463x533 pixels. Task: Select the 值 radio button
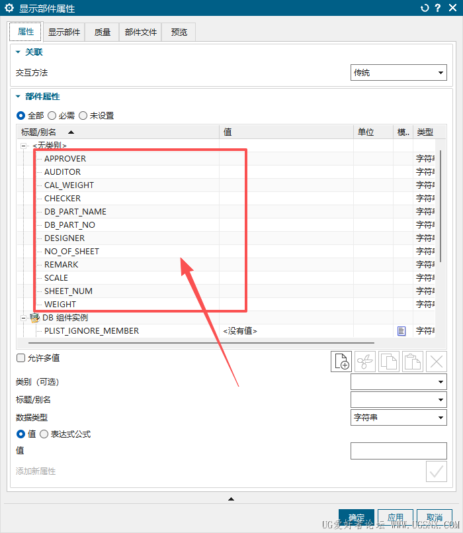(21, 434)
